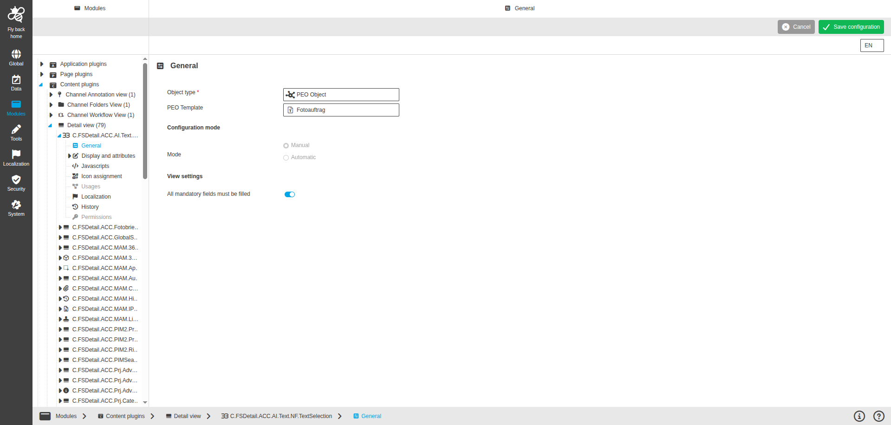The height and width of the screenshot is (425, 891).
Task: Collapse the Content plugins node
Action: (x=41, y=84)
